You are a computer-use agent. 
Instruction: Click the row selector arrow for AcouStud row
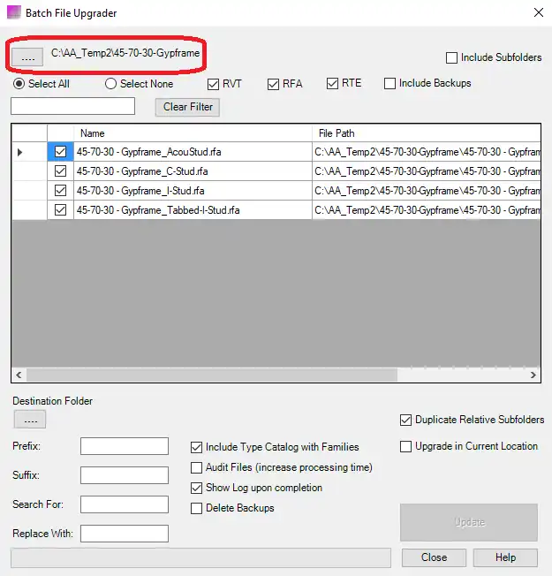(x=19, y=152)
